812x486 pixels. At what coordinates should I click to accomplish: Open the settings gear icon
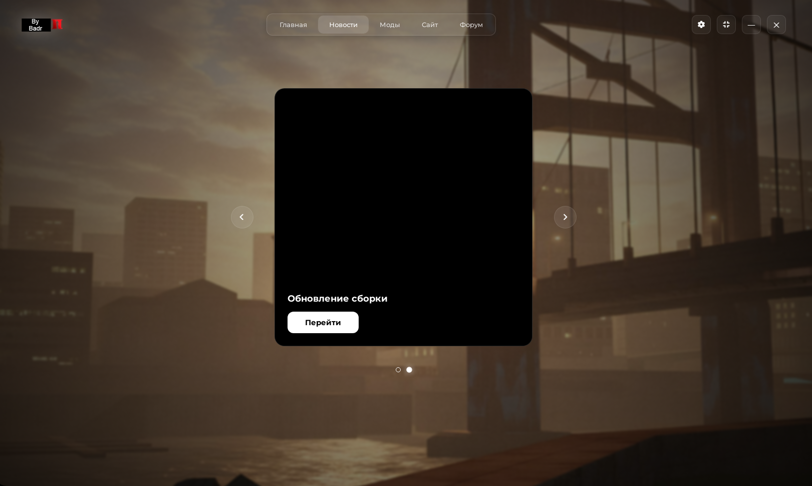click(x=701, y=25)
